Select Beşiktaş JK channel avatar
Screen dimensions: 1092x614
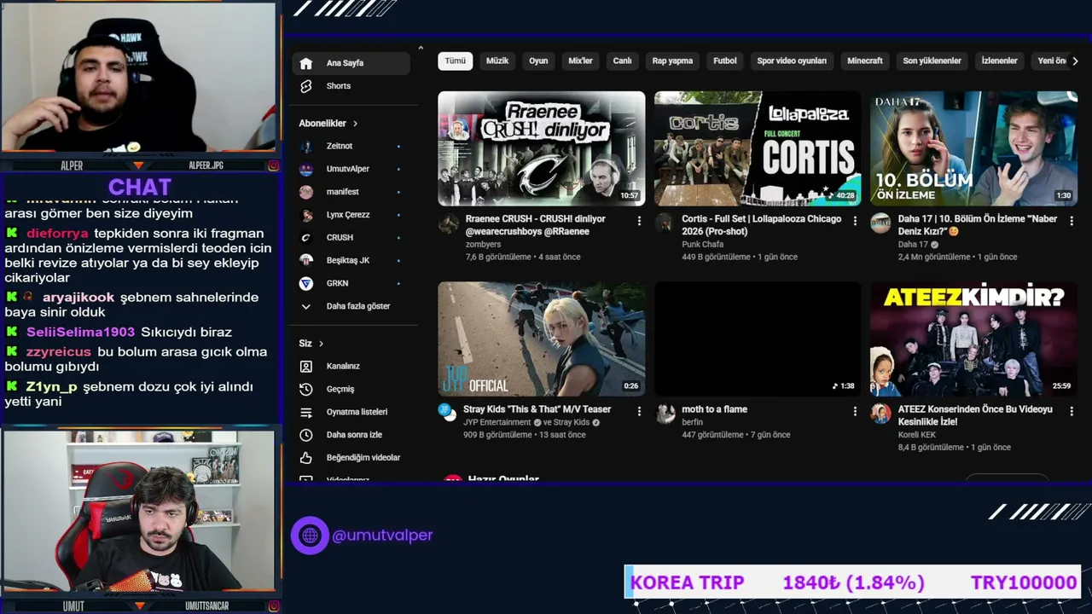point(306,260)
